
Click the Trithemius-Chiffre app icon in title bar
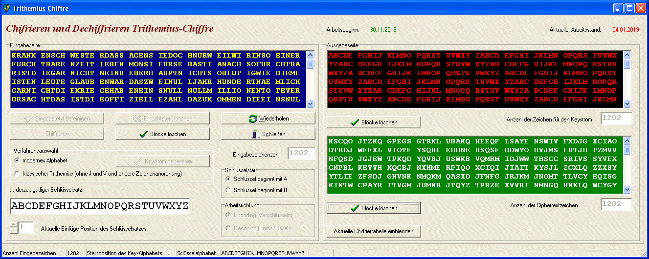[7, 8]
